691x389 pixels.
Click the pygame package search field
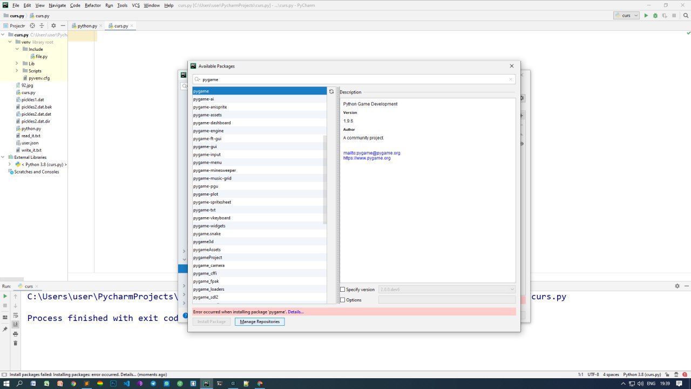(x=354, y=79)
